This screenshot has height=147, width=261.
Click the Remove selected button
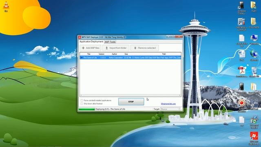pos(145,48)
